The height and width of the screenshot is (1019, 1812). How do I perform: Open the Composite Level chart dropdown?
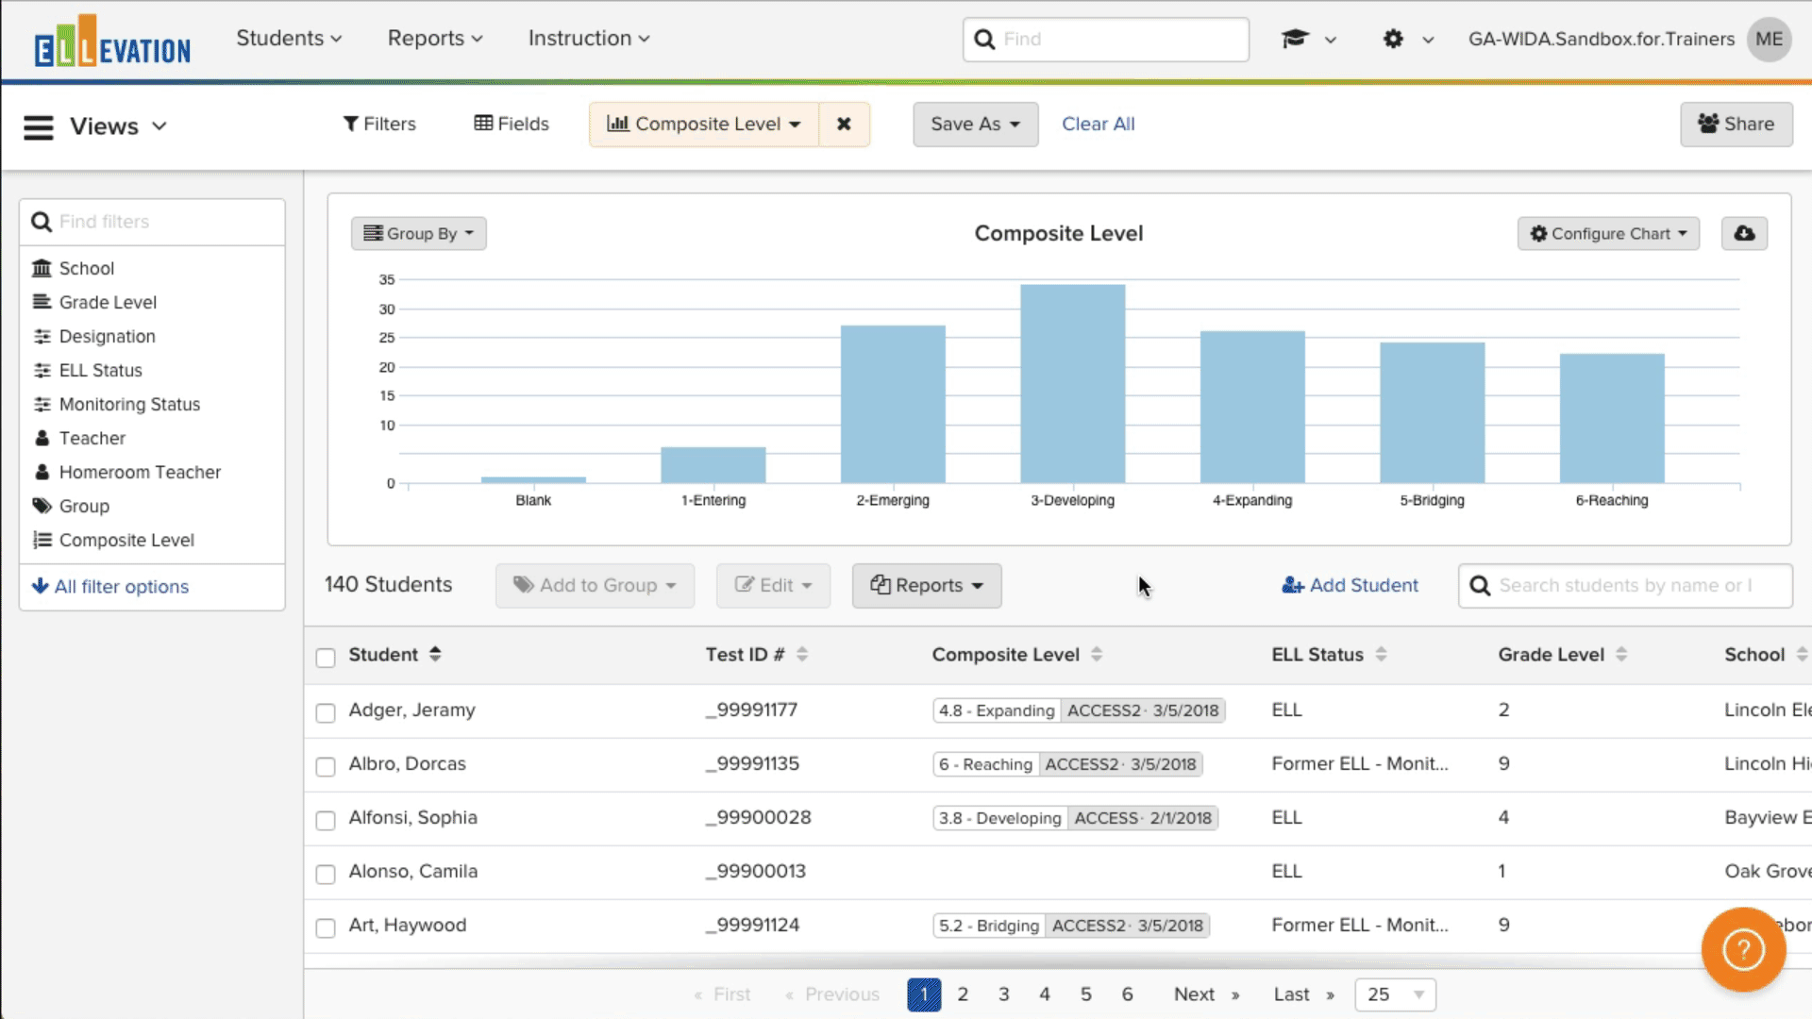[x=704, y=124]
